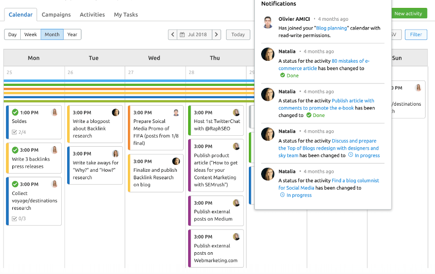Image resolution: width=435 pixels, height=274 pixels.
Task: Click Natalia's avatar on 80 mistakes notification
Action: (x=268, y=54)
